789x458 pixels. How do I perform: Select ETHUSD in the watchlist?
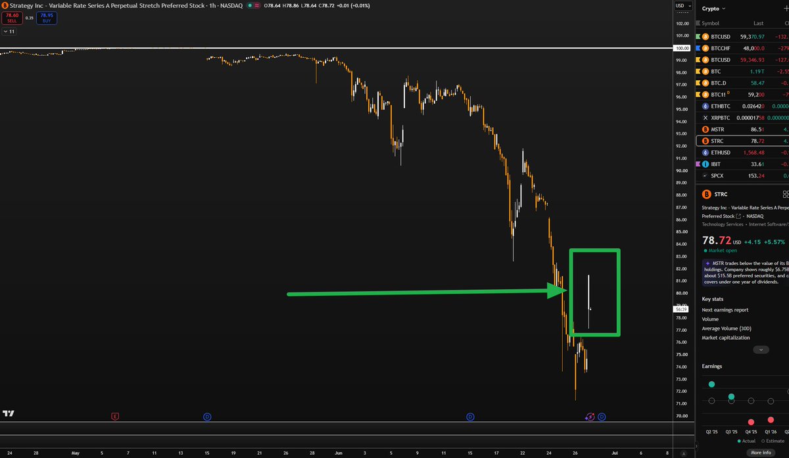click(742, 152)
